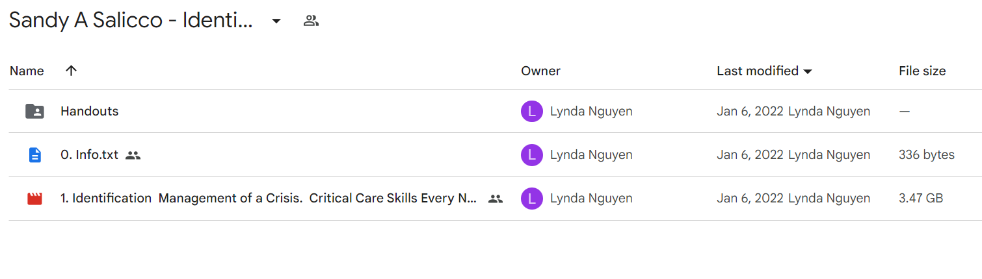This screenshot has height=279, width=982.
Task: Click the shared people icon beside folder title
Action: [311, 21]
